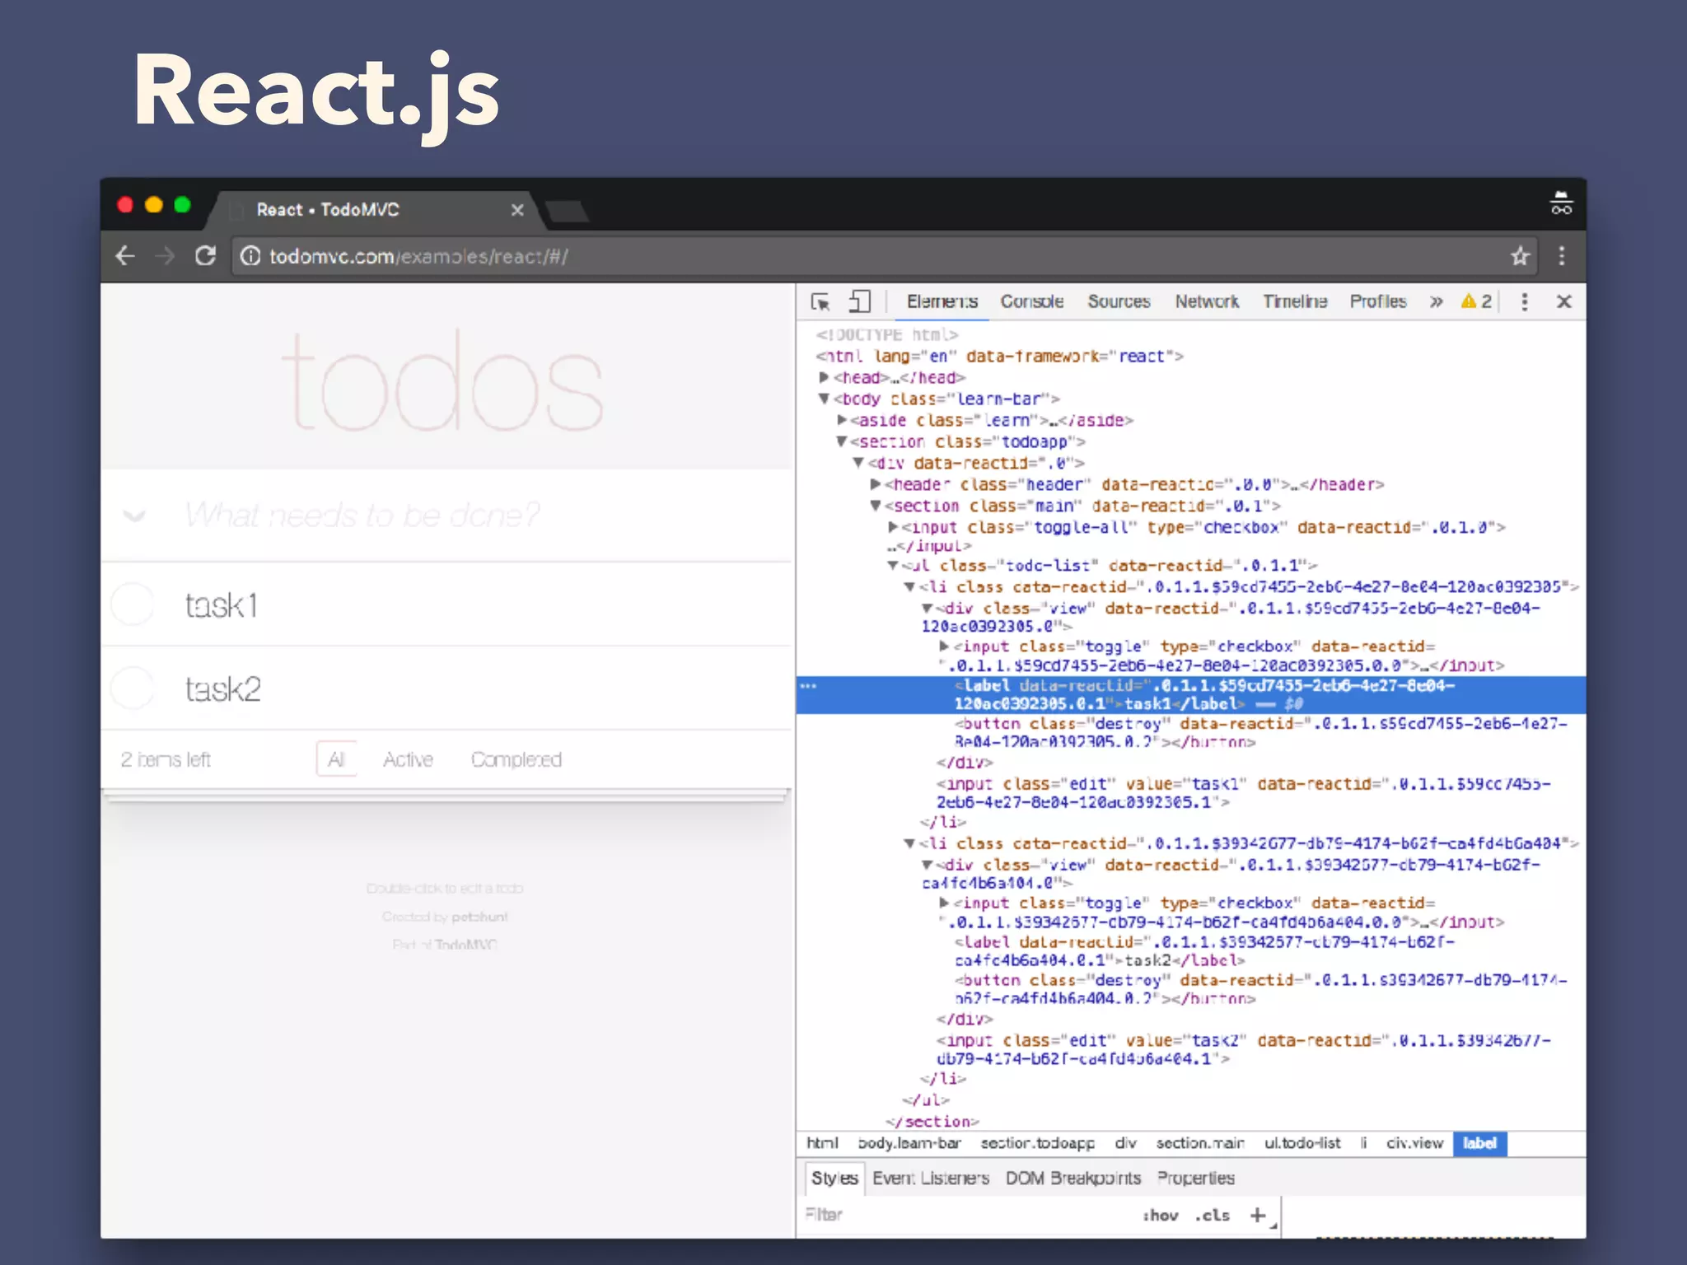
Task: Reload the TodoMVC page
Action: 205,256
